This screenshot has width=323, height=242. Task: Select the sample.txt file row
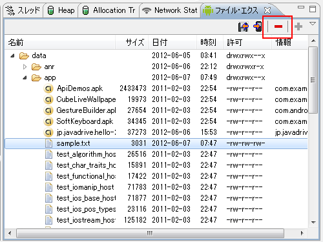click(x=156, y=143)
